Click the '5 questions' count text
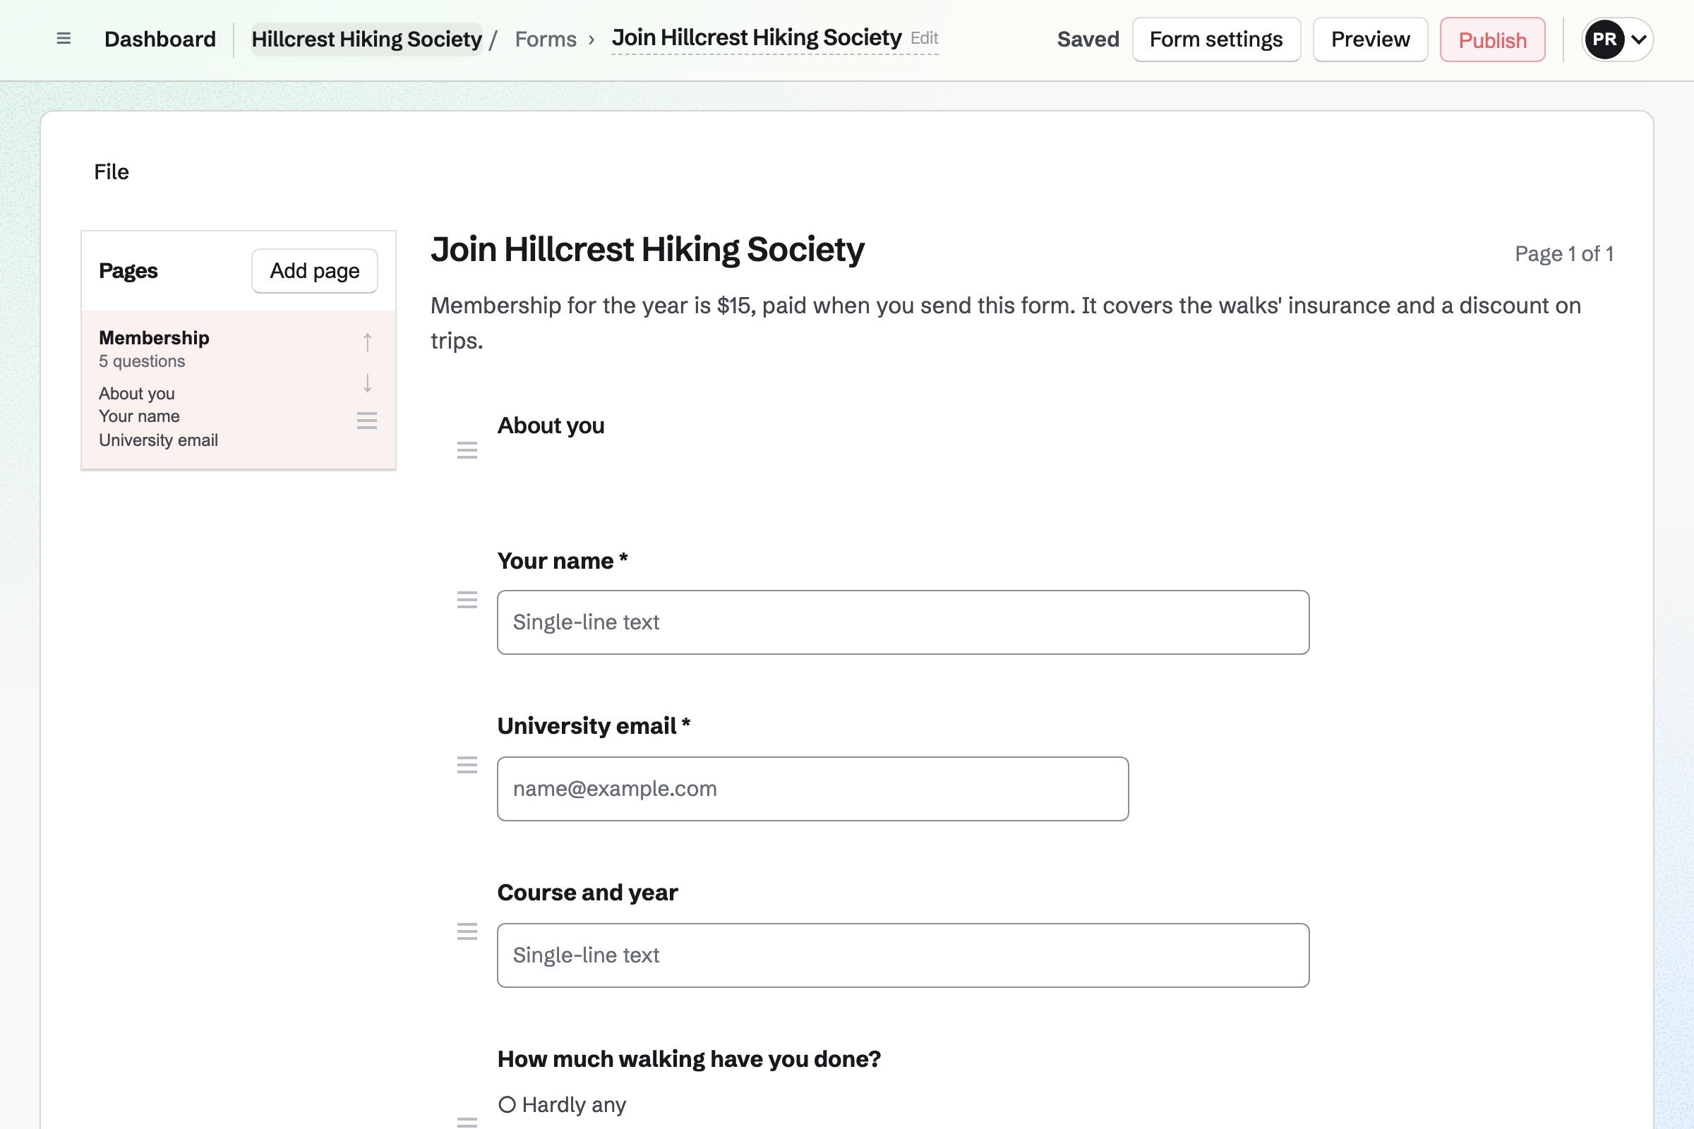Image resolution: width=1694 pixels, height=1129 pixels. 142,361
